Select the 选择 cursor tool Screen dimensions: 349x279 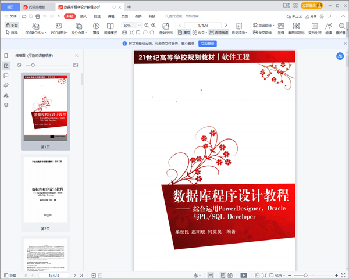tap(12, 33)
